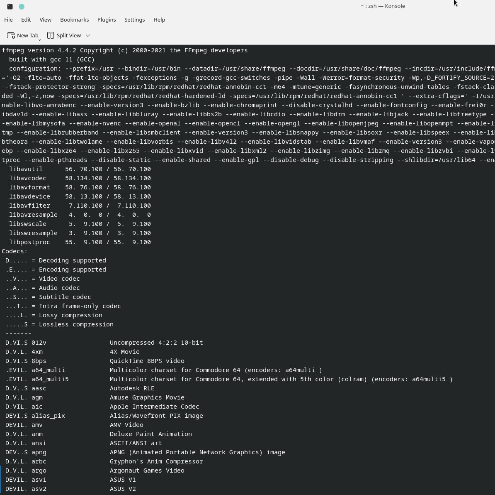Click the Split View label text

[69, 35]
